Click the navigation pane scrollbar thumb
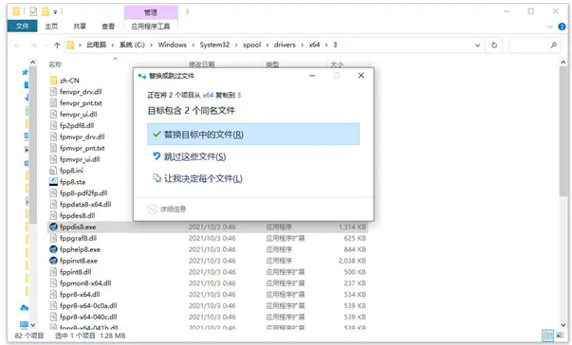This screenshot has height=345, width=572. click(x=33, y=145)
